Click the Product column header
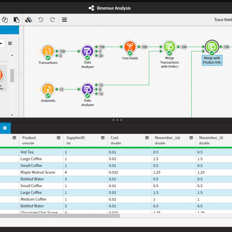The image size is (232, 232). (41, 140)
